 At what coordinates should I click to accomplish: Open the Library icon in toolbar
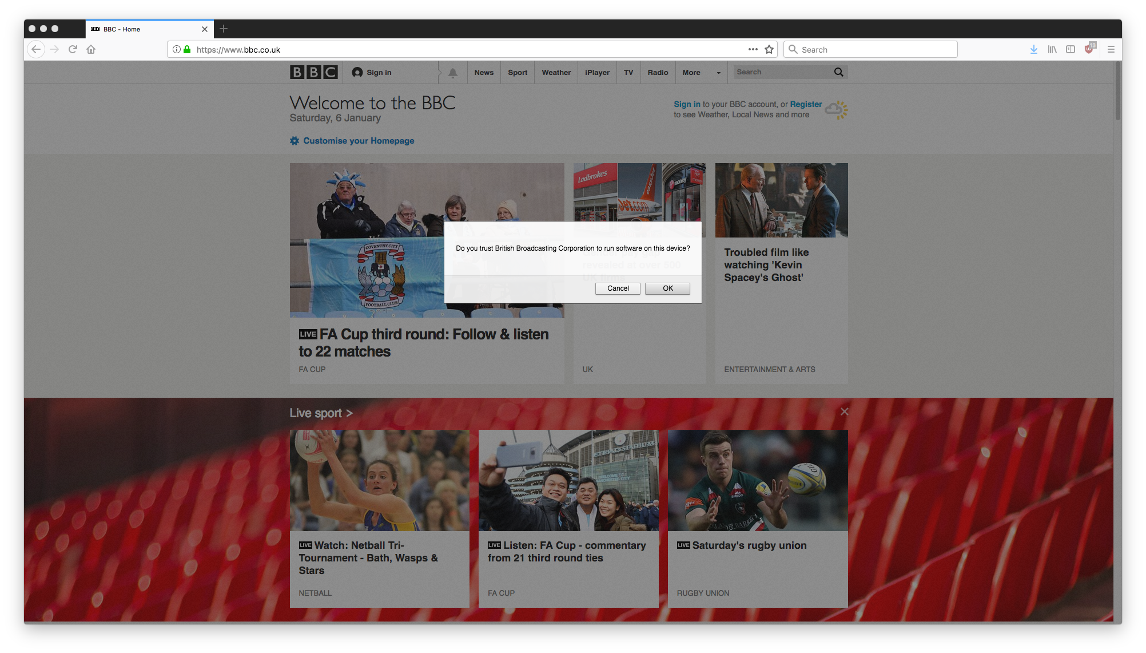point(1052,49)
